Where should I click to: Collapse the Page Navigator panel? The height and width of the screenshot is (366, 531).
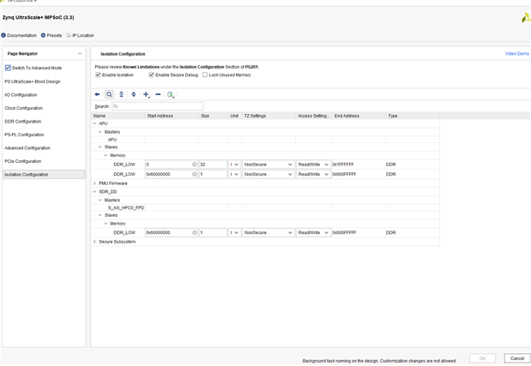coord(80,53)
